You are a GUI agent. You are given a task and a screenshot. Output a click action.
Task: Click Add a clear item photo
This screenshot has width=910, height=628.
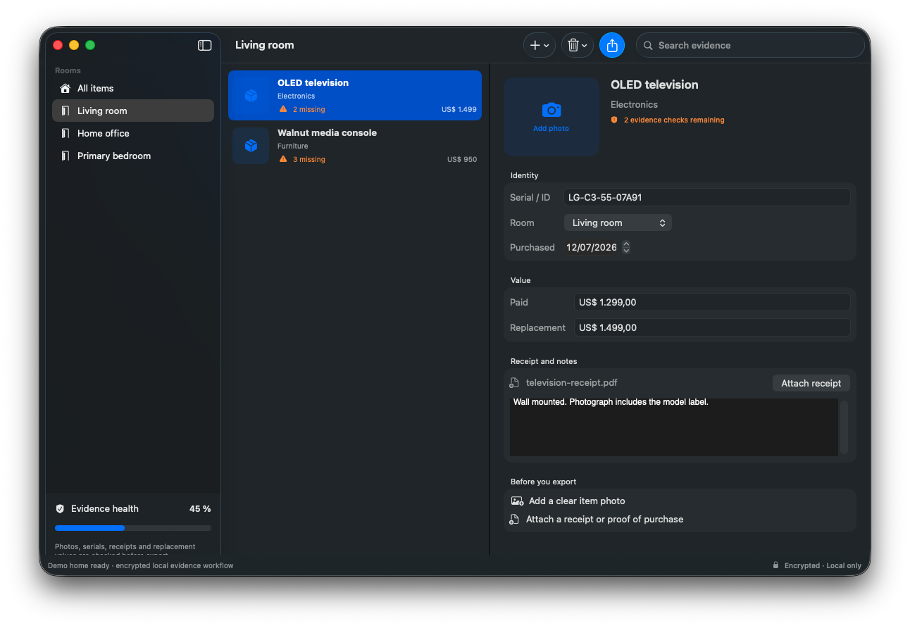coord(577,501)
